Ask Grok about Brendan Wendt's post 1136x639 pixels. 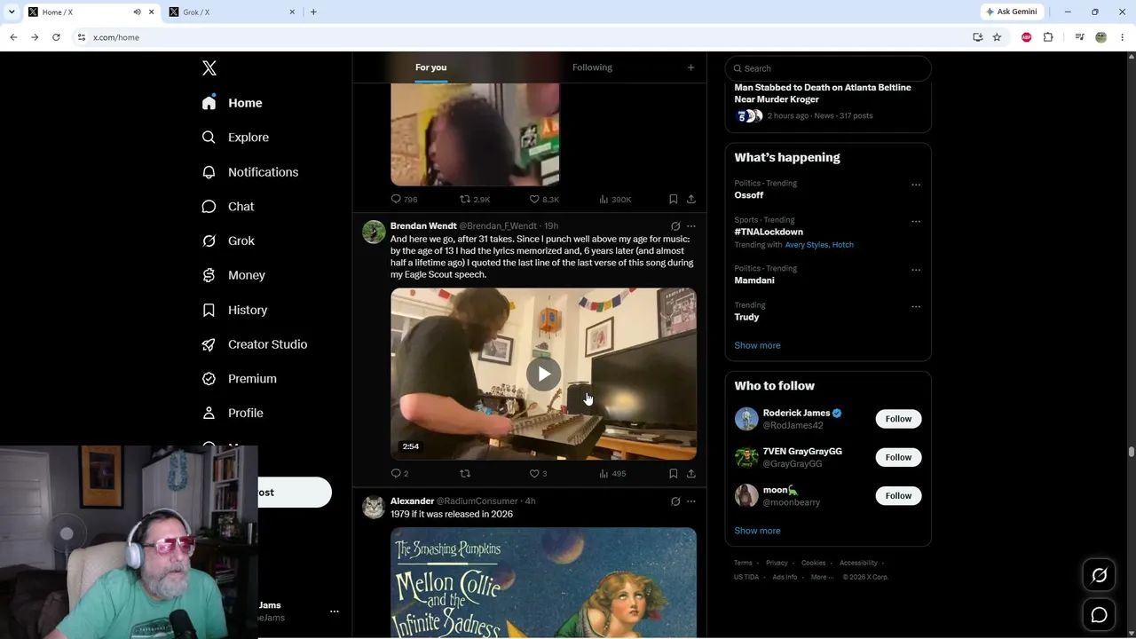[x=675, y=226]
